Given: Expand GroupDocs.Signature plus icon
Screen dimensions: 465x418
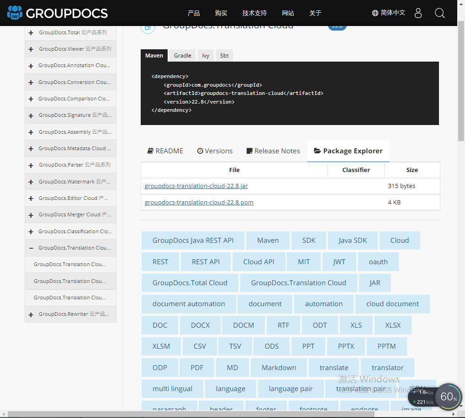Looking at the screenshot, I should pos(31,115).
